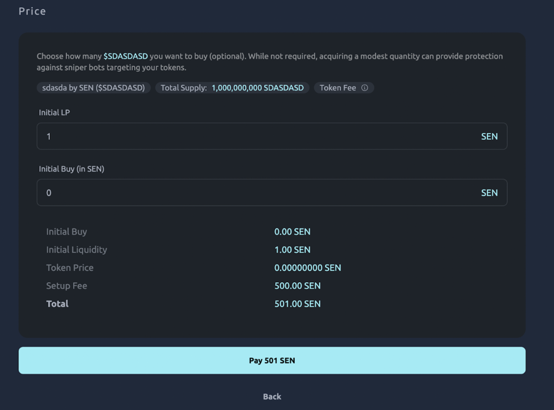The width and height of the screenshot is (554, 410).
Task: Click the Initial Buy summary row
Action: (66, 232)
